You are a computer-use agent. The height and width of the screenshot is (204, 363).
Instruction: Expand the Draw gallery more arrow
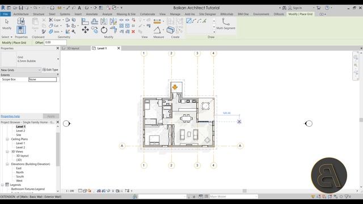(x=214, y=32)
